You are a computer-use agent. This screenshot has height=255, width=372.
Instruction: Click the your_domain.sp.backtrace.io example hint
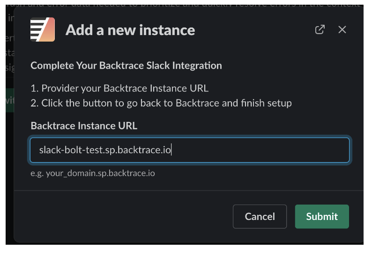point(93,173)
